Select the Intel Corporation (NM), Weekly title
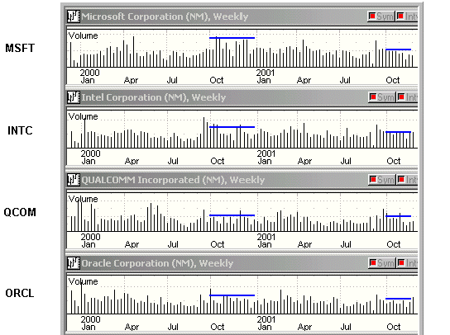The height and width of the screenshot is (335, 450). point(154,97)
